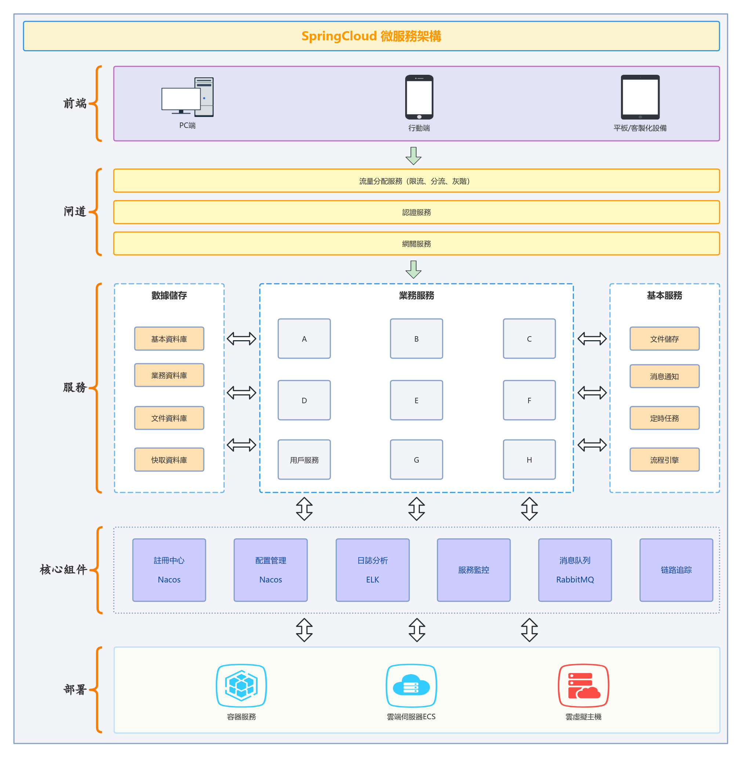Click the 基本服務 group heading
Image resolution: width=741 pixels, height=757 pixels.
[x=665, y=295]
